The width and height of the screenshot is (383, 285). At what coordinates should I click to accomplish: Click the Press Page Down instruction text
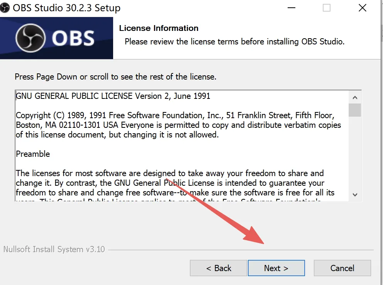click(x=115, y=76)
